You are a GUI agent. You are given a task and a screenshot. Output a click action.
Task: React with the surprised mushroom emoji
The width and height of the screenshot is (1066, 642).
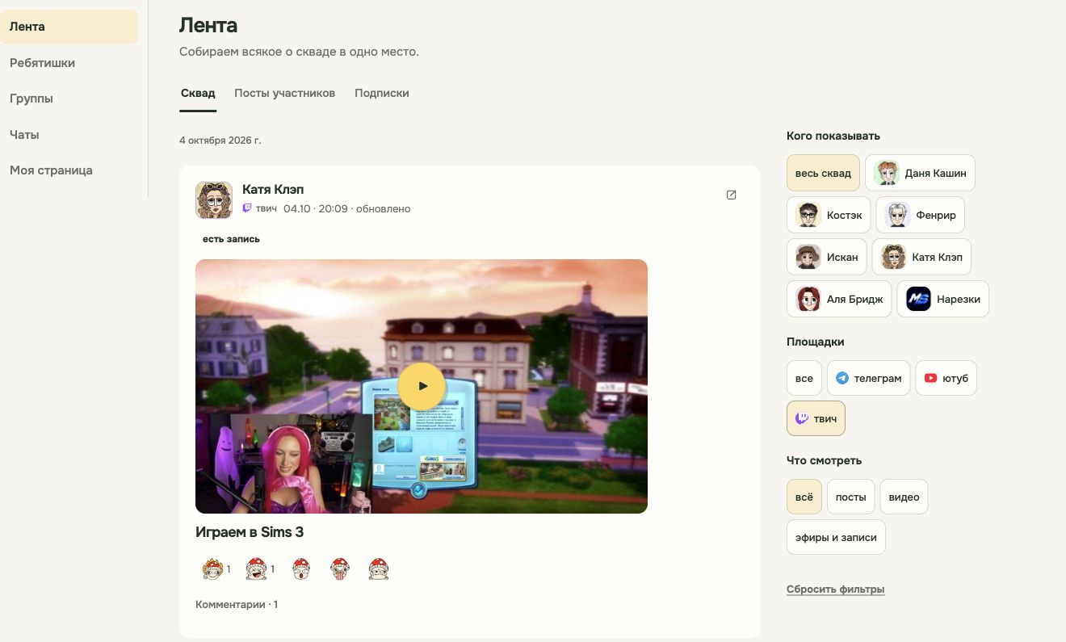[x=301, y=569]
